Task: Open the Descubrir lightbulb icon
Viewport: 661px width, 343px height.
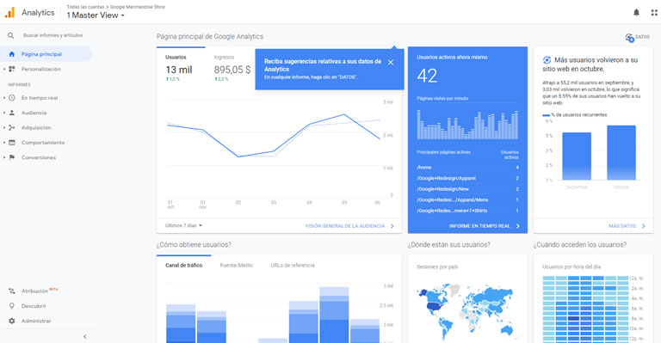Action: point(12,306)
